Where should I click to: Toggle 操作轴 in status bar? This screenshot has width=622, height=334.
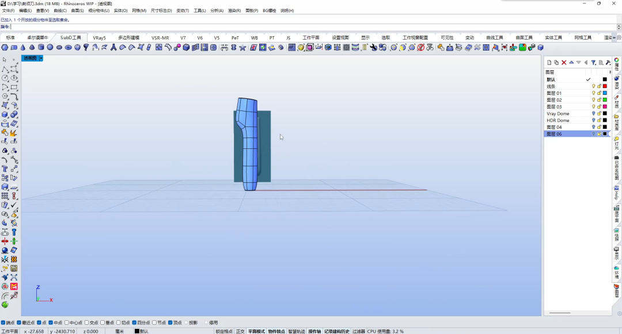[x=314, y=331]
